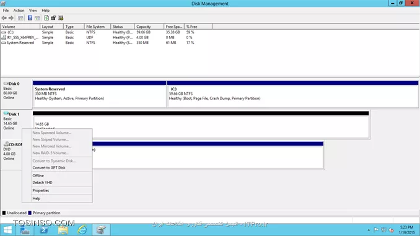Click the Back arrow in toolbar

(4, 18)
